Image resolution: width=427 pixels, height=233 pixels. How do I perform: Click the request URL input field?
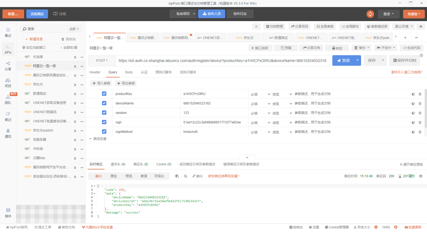(222, 61)
